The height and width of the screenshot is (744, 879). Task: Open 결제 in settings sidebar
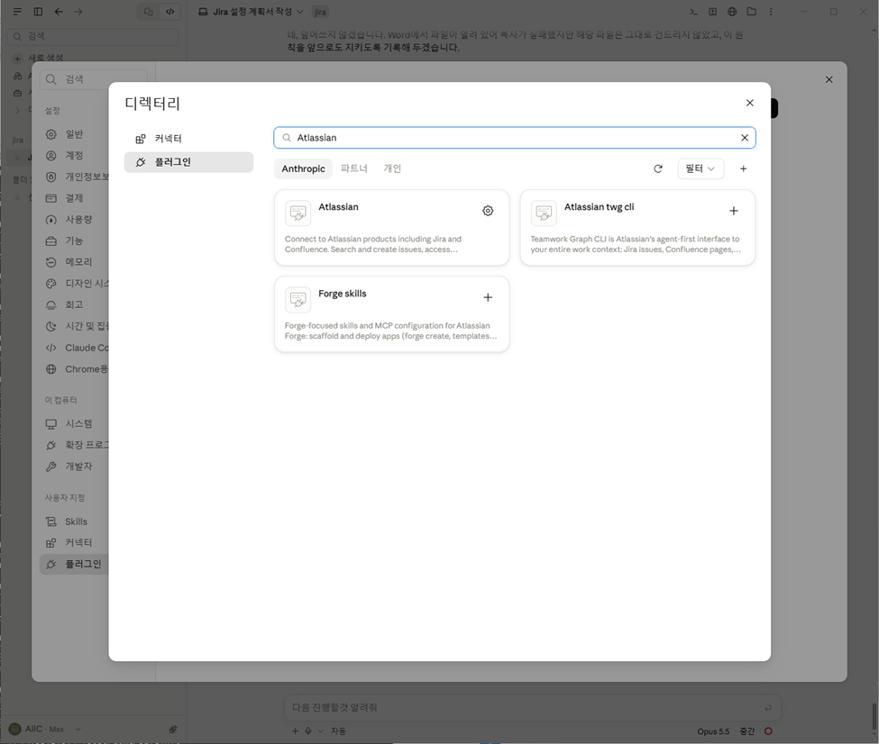coord(74,198)
